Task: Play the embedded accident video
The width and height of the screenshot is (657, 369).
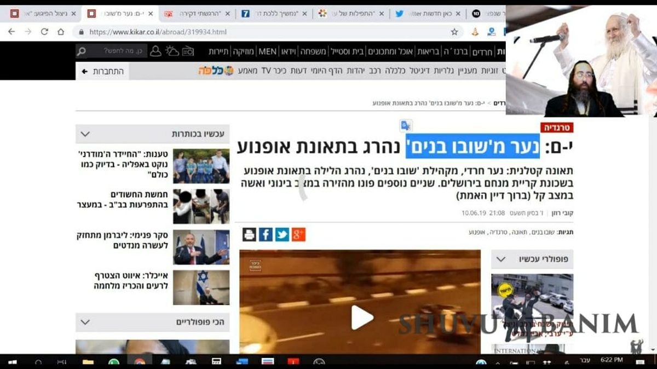Action: (x=361, y=318)
